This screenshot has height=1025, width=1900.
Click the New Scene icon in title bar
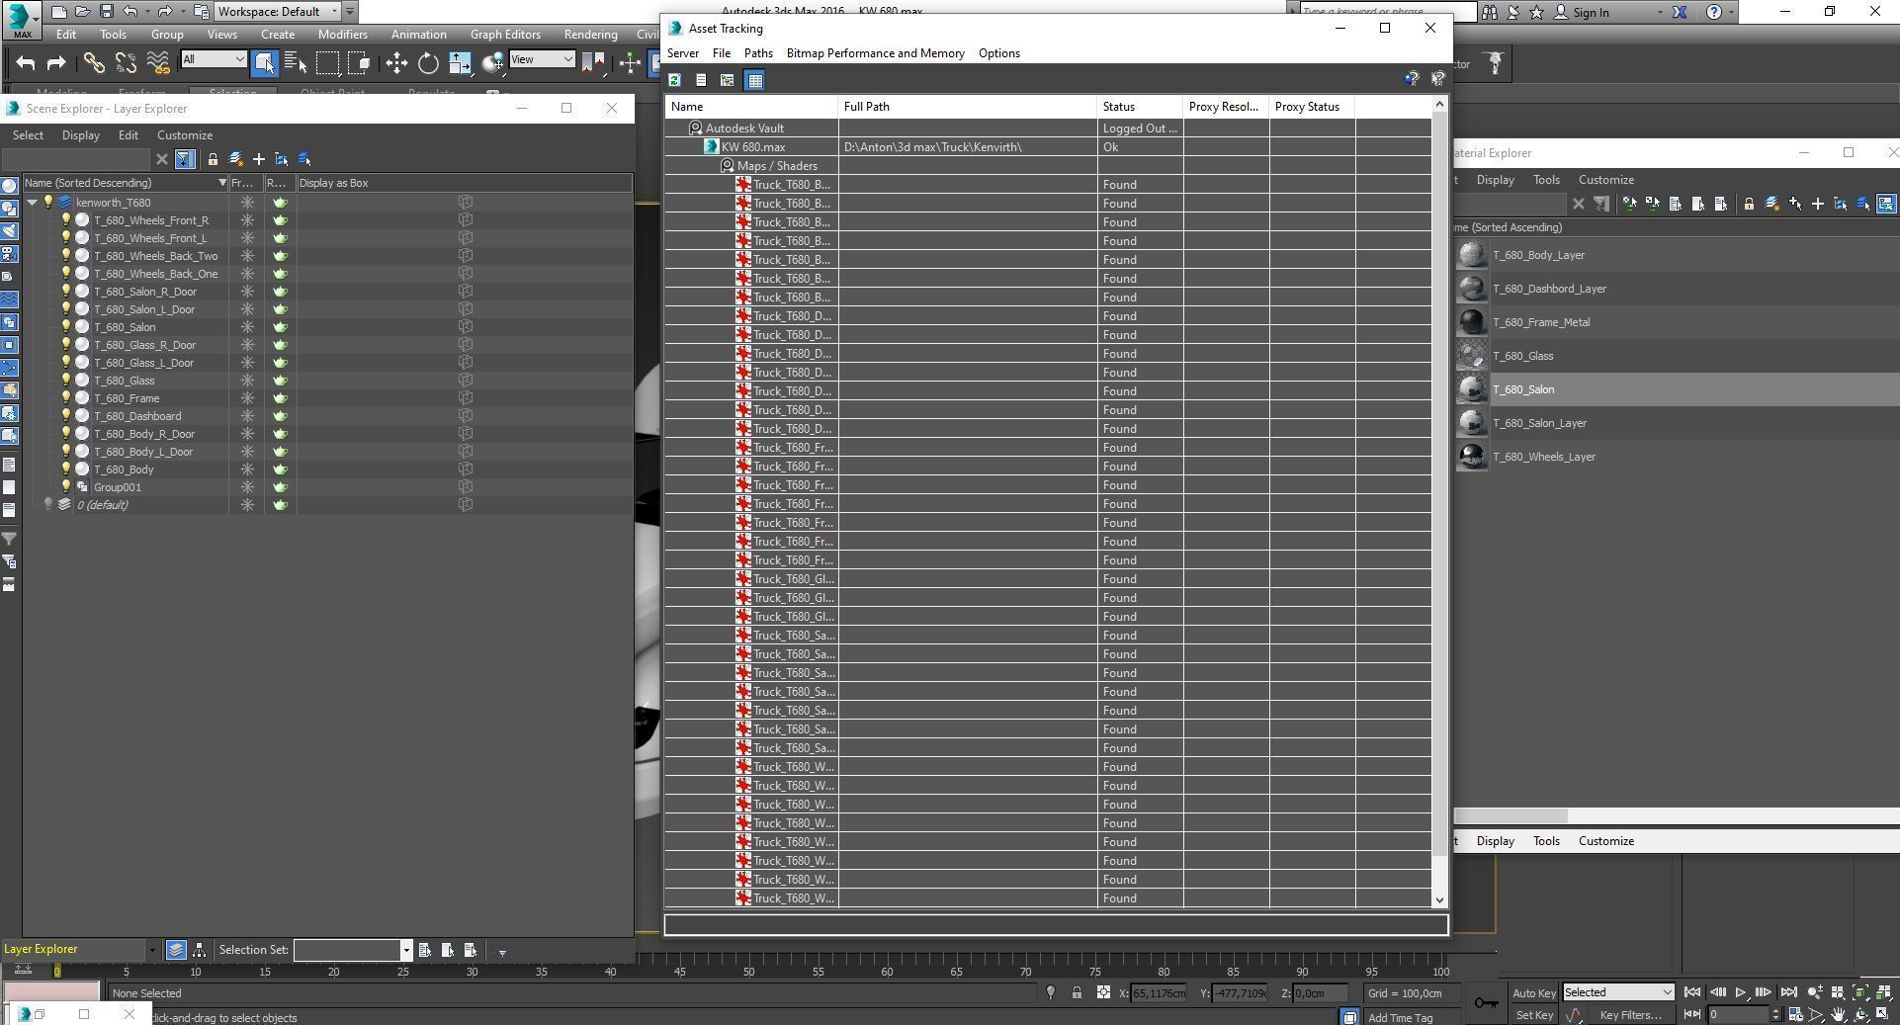[x=59, y=12]
